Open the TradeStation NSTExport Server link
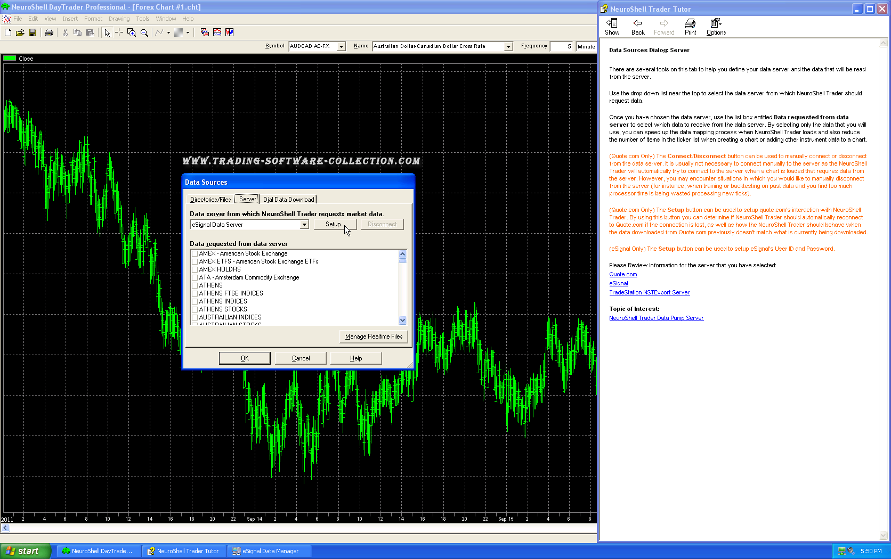891x559 pixels. 649,292
